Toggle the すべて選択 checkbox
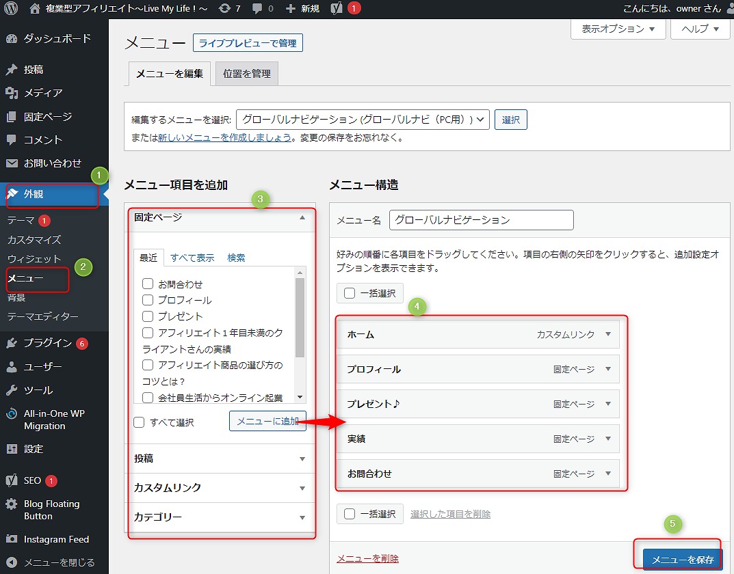734x574 pixels. click(140, 422)
